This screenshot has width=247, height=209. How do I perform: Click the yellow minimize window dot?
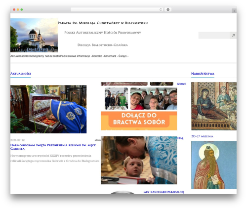18,9
